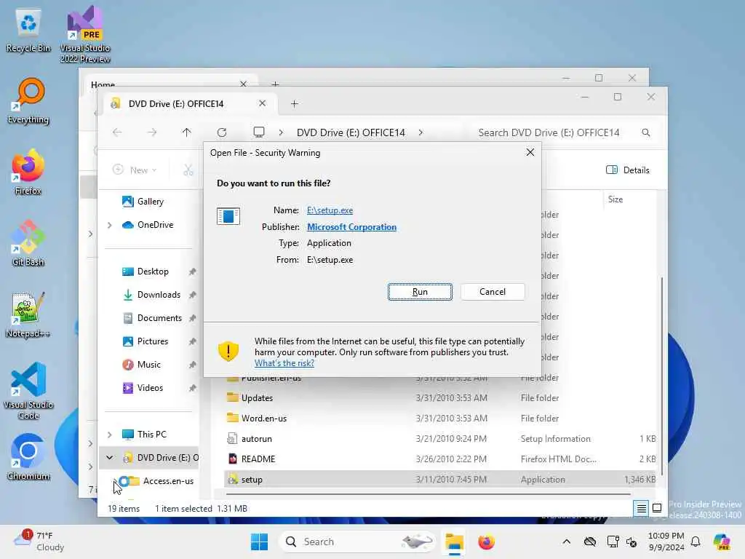Click the taskbar Search box
Screen dimensions: 745x559
(x=357, y=542)
